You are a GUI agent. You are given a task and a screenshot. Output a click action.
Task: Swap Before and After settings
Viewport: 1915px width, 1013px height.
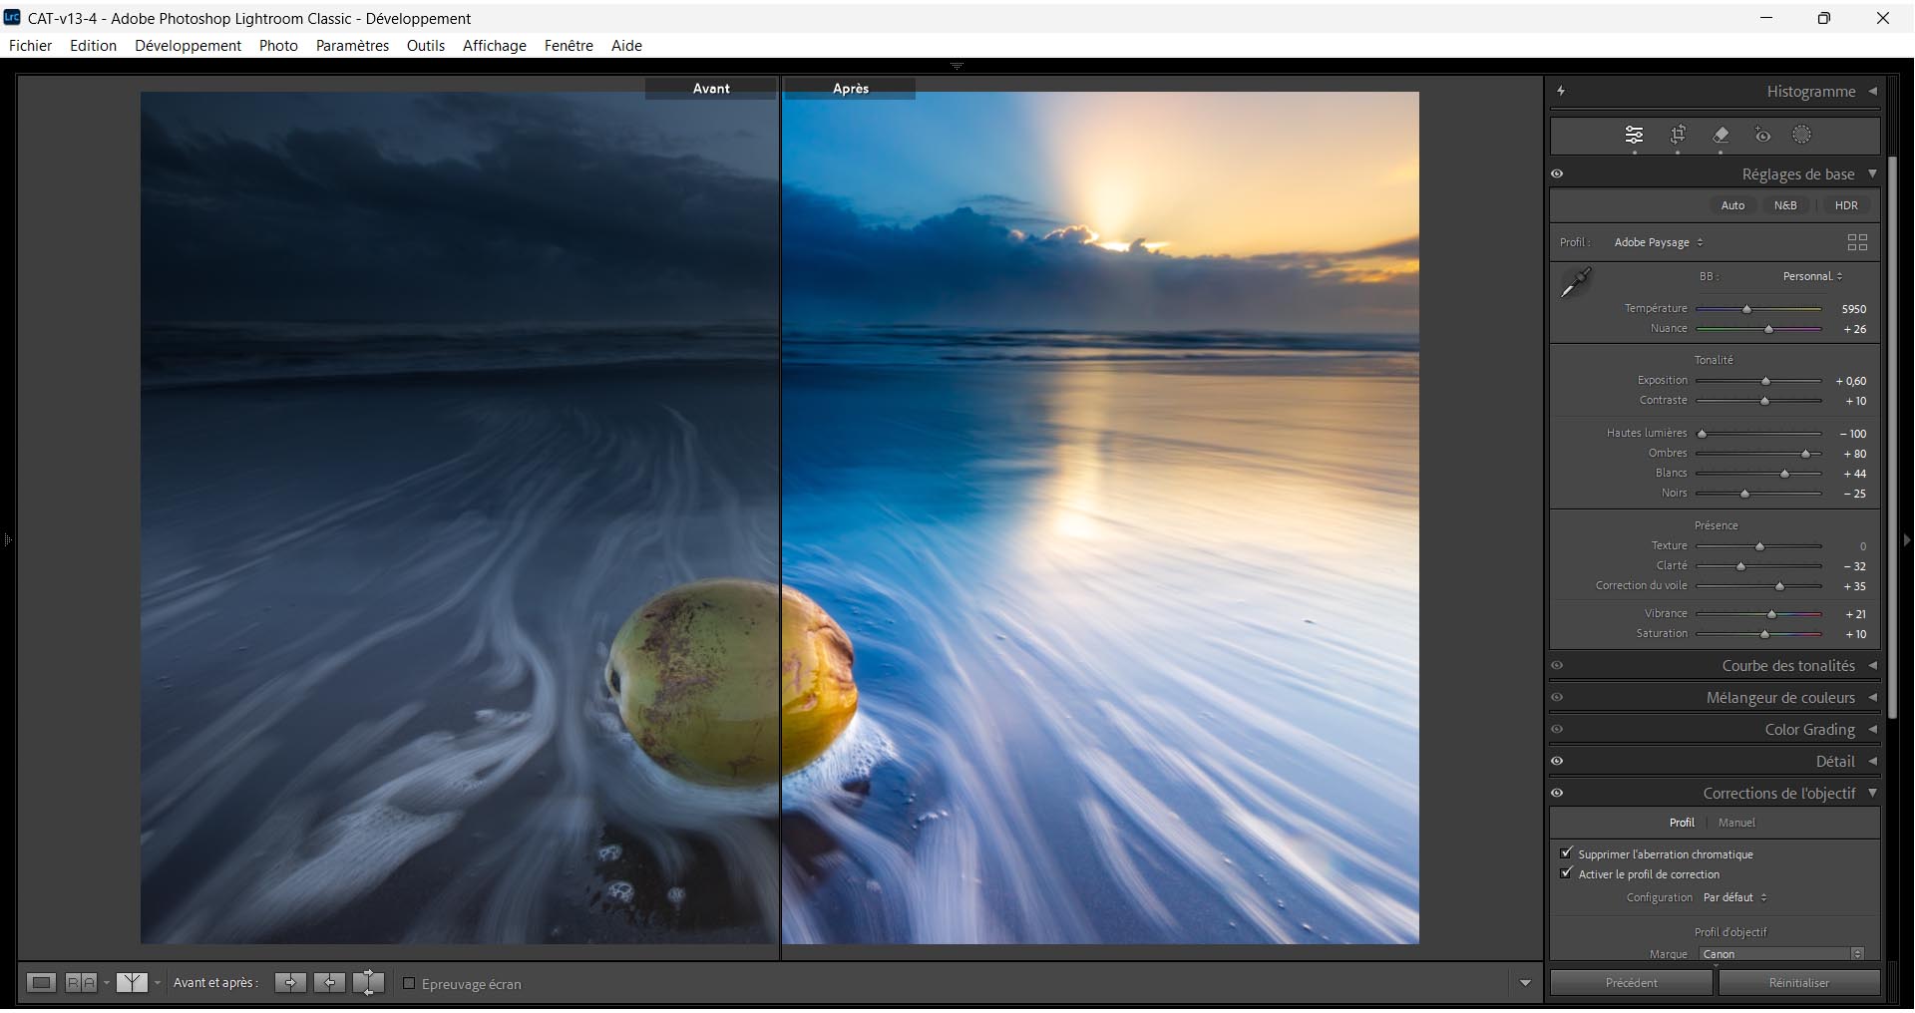pyautogui.click(x=368, y=983)
